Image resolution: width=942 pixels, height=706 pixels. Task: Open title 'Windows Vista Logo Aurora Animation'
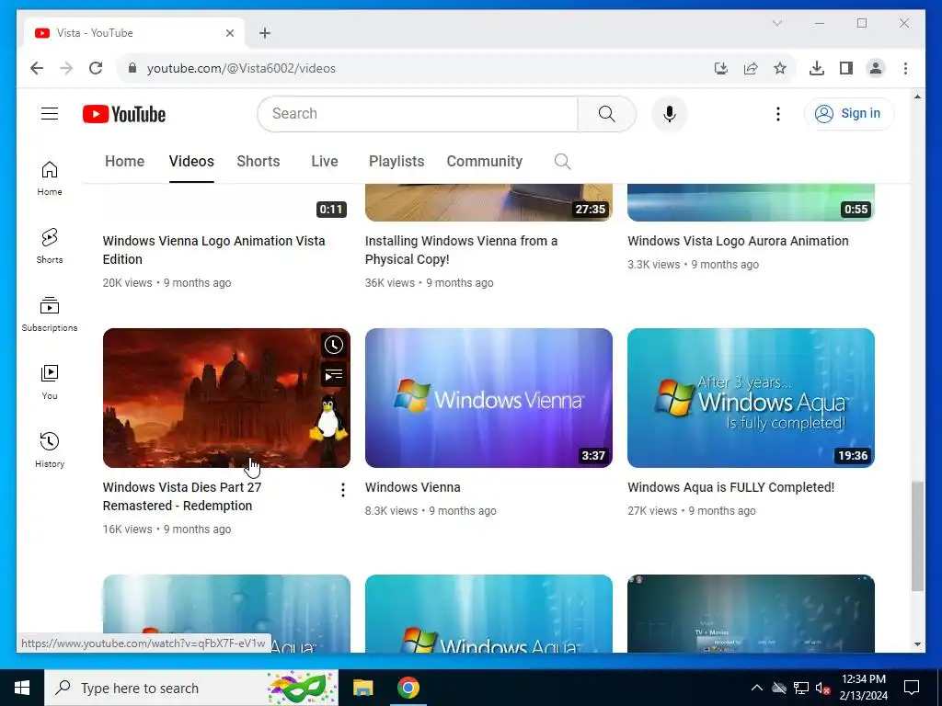[x=739, y=241]
